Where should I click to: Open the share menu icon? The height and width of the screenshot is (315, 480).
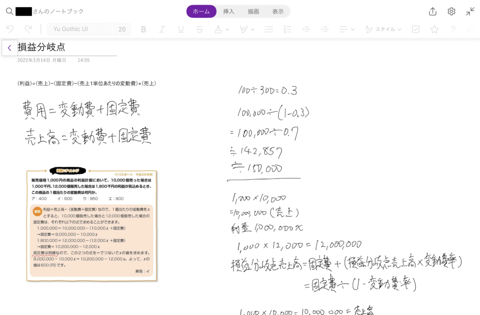[x=433, y=11]
